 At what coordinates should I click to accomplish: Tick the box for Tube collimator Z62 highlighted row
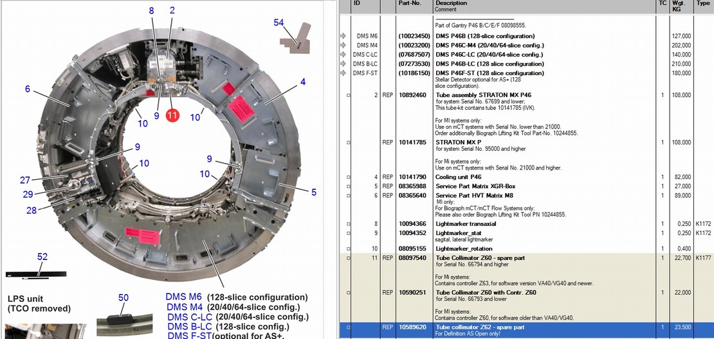click(349, 327)
